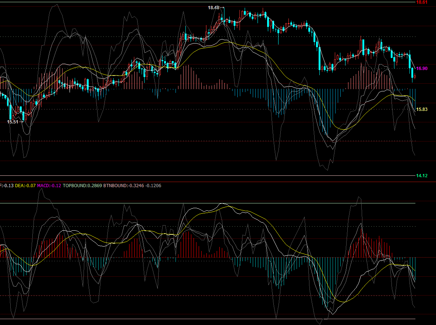Click the 18.48 high price annotation
This screenshot has width=436, height=325.
213,8
